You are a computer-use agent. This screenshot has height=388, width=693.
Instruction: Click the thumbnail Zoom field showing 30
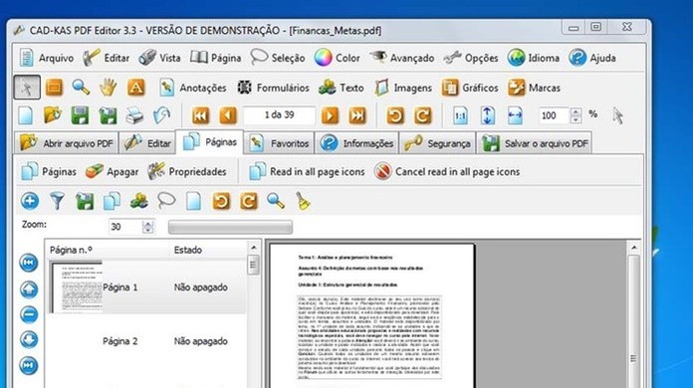(126, 227)
